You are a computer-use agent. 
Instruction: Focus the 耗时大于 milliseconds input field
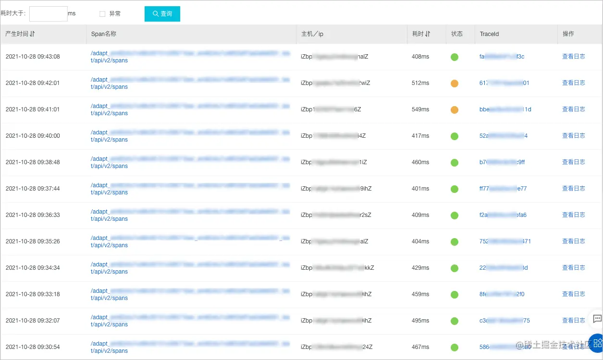click(49, 14)
